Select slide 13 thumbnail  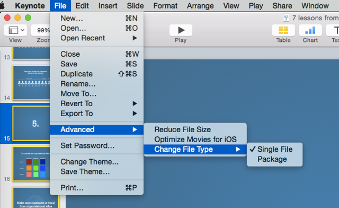[x=31, y=53]
